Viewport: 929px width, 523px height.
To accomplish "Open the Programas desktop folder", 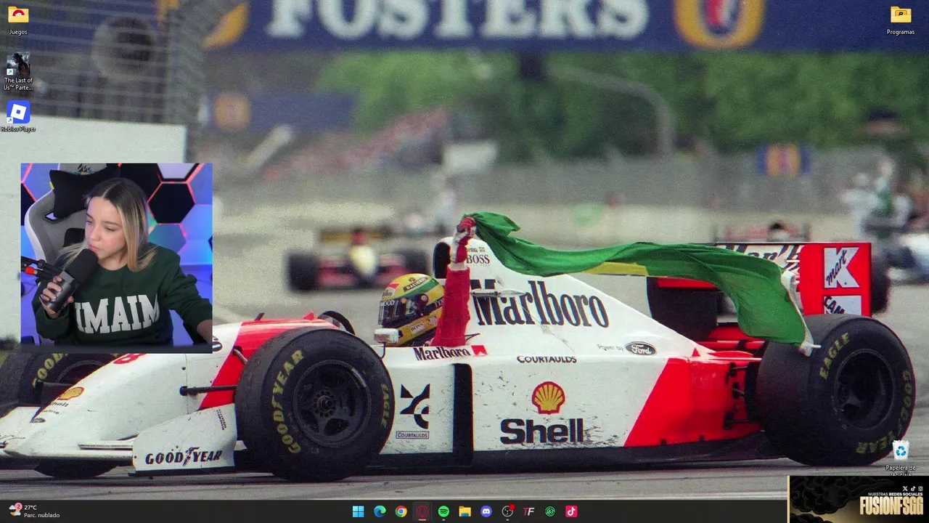I will pyautogui.click(x=900, y=20).
